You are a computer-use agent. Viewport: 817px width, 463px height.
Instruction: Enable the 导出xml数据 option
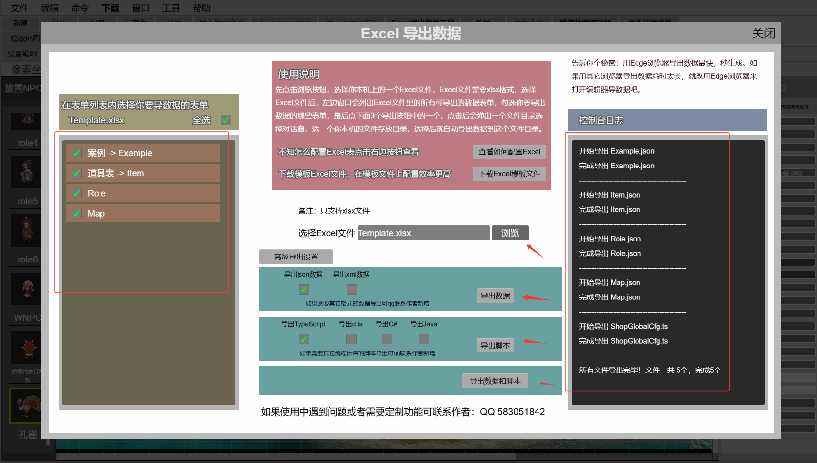352,289
